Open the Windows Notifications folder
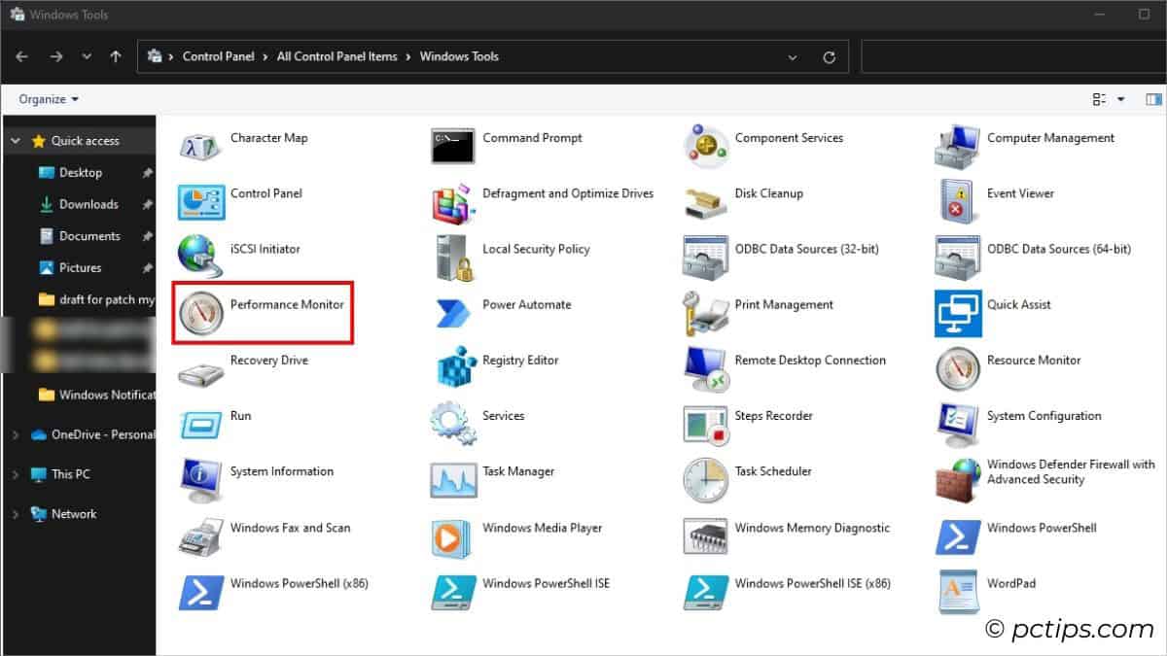The height and width of the screenshot is (656, 1167). pyautogui.click(x=96, y=395)
